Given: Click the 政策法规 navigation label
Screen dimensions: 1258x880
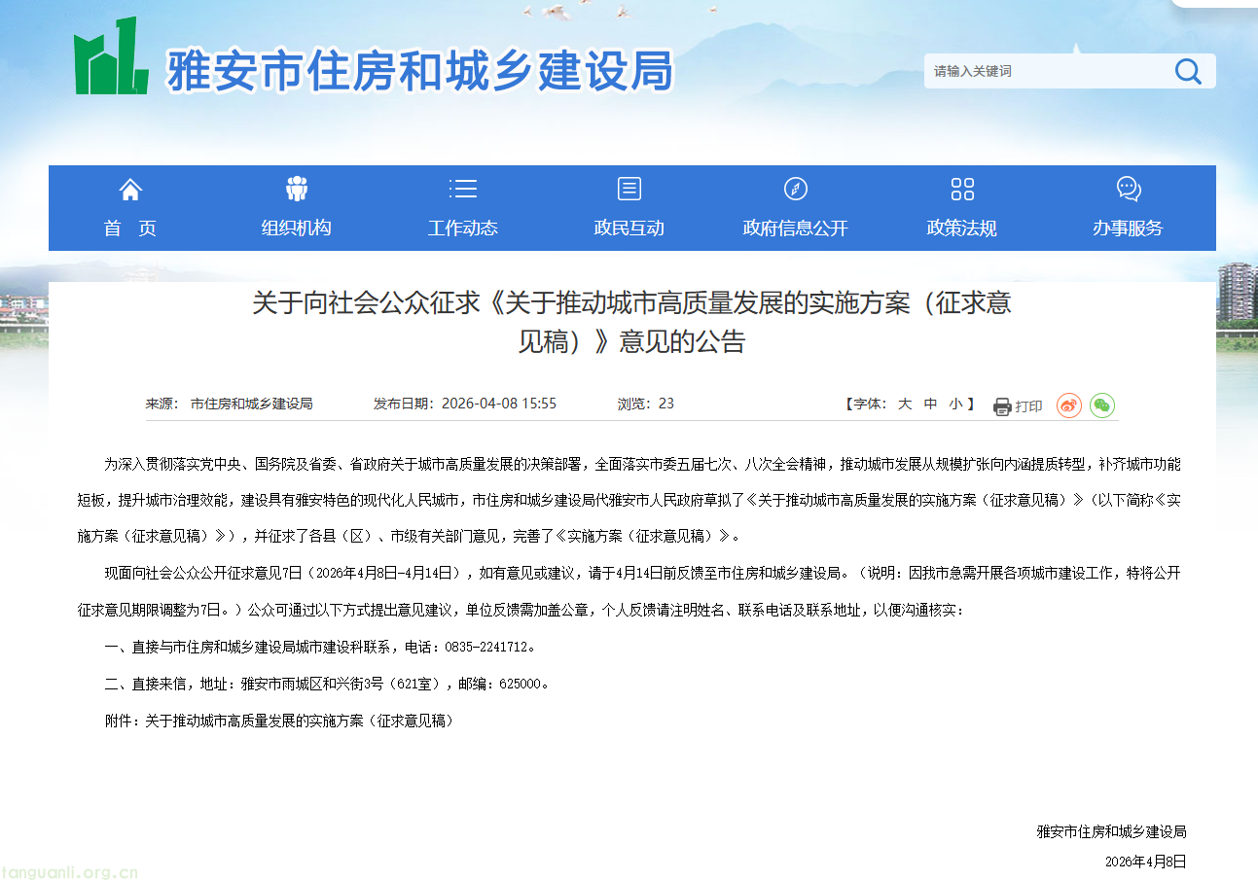Looking at the screenshot, I should (961, 229).
